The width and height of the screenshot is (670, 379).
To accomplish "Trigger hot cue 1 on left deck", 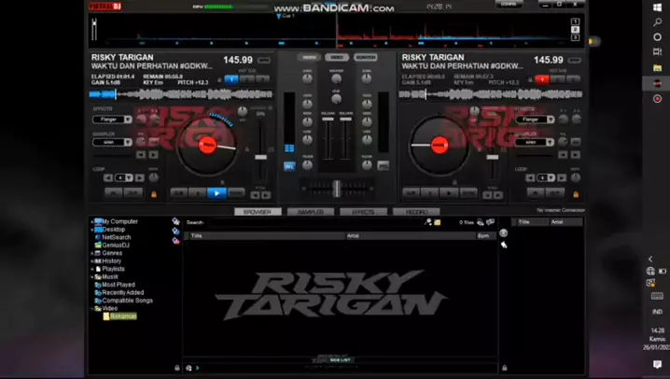I will coord(231,79).
